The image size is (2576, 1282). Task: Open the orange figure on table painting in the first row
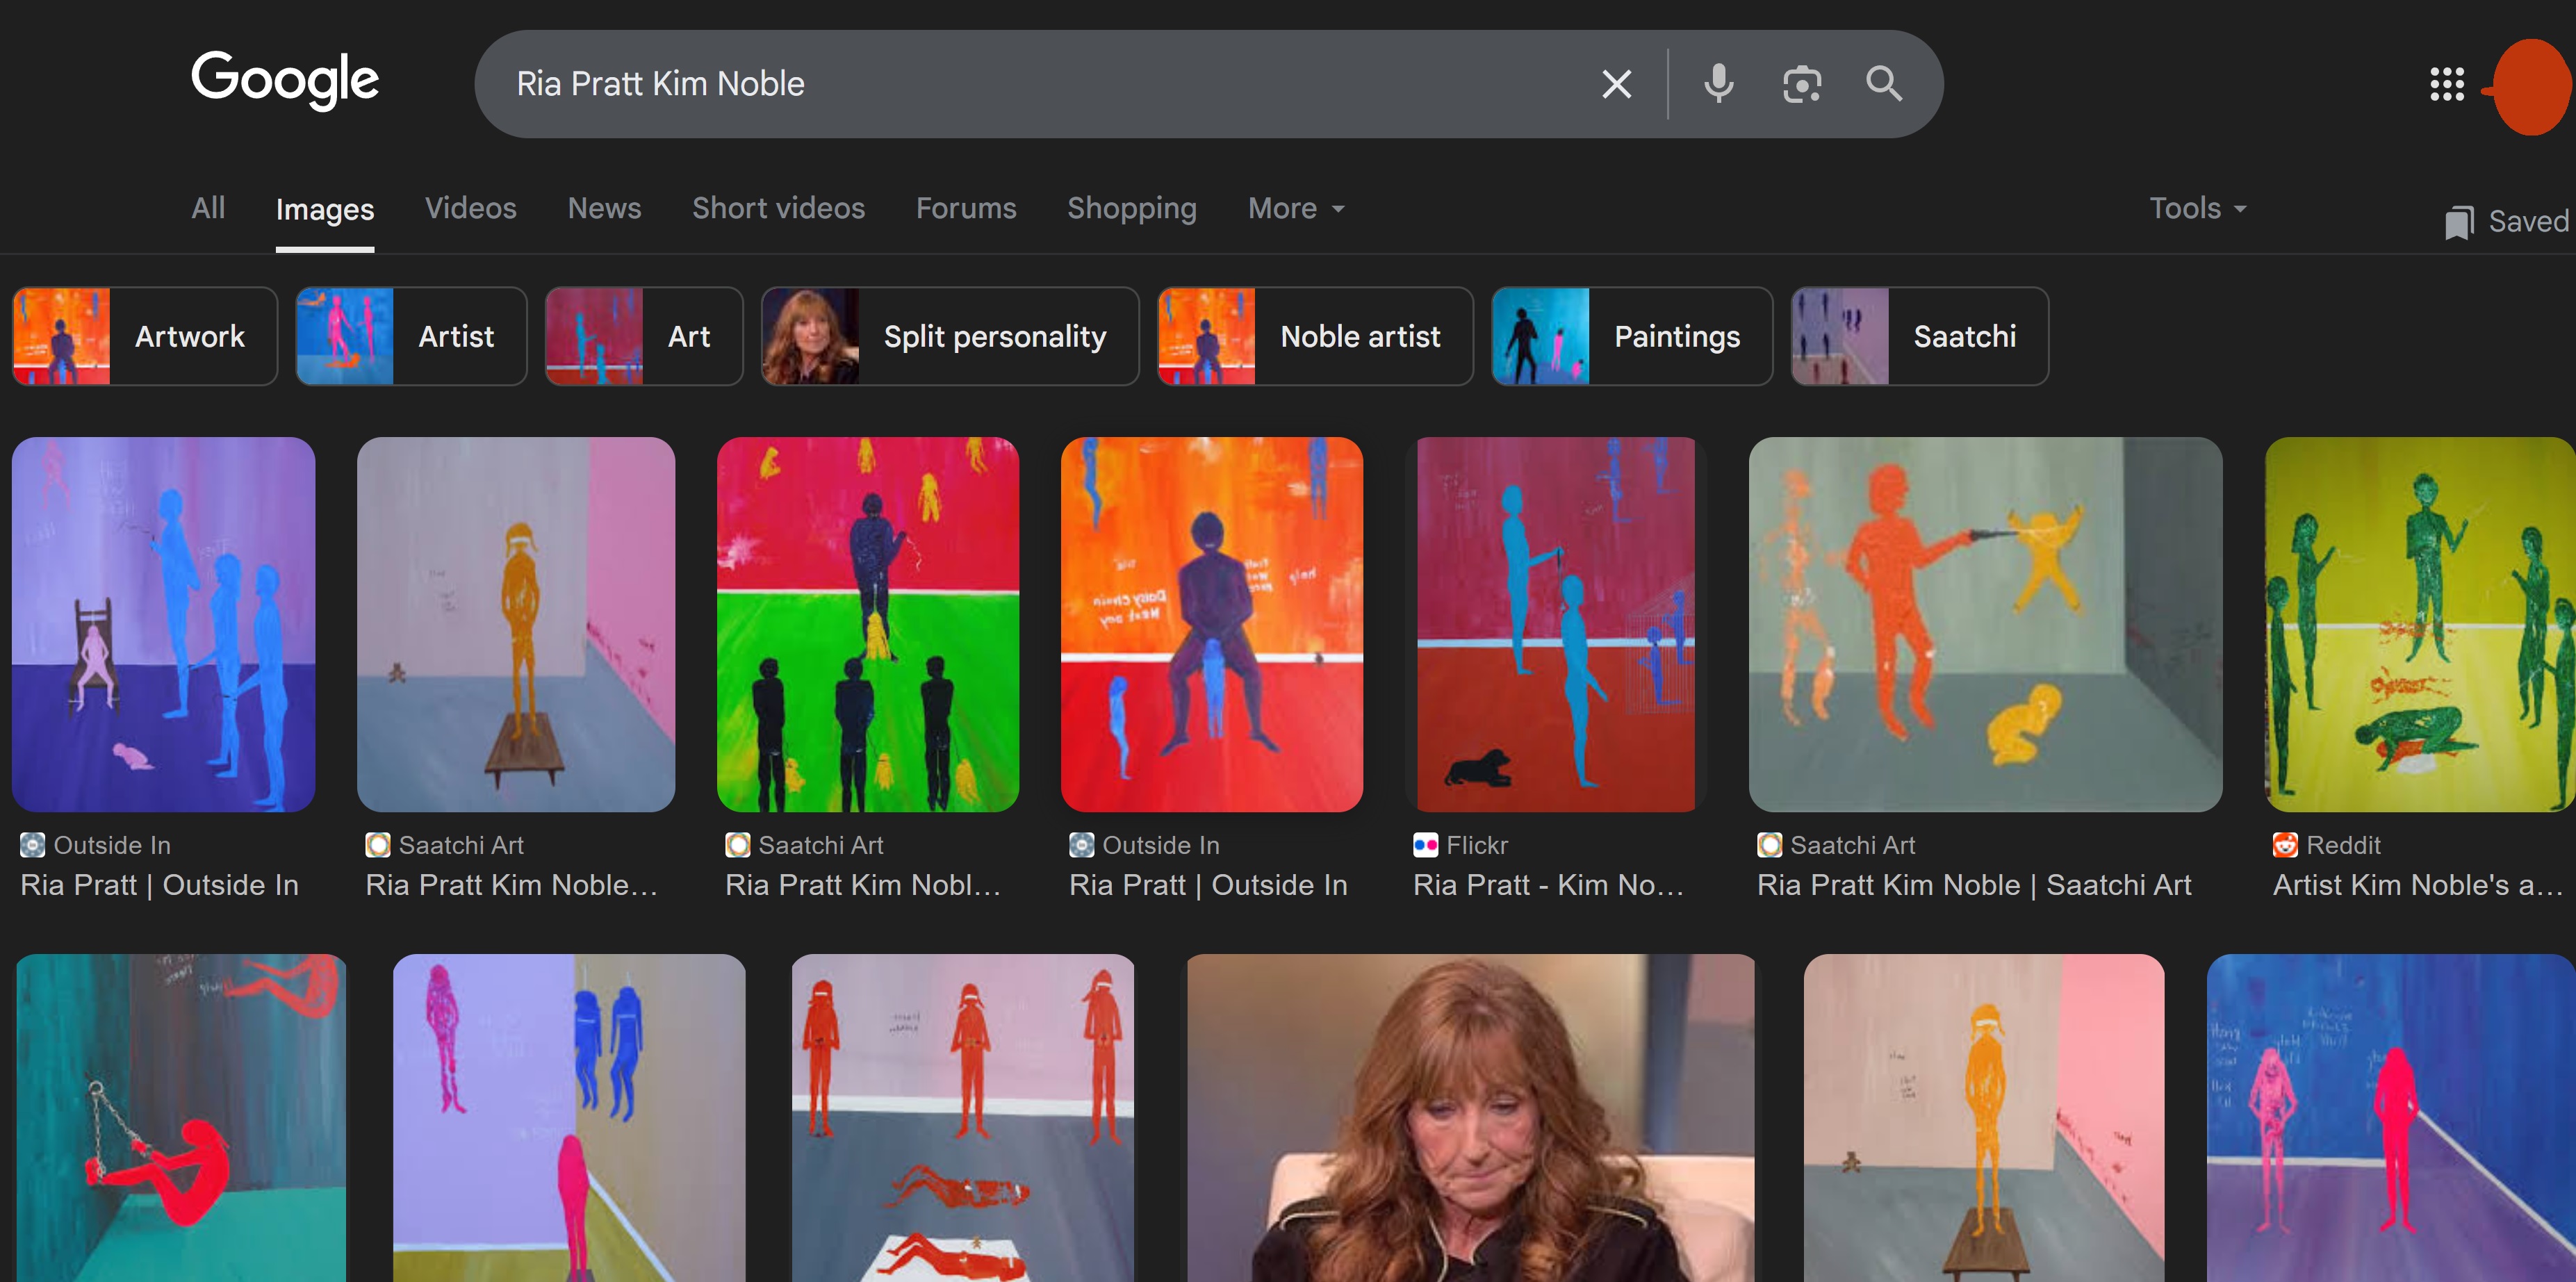(516, 624)
